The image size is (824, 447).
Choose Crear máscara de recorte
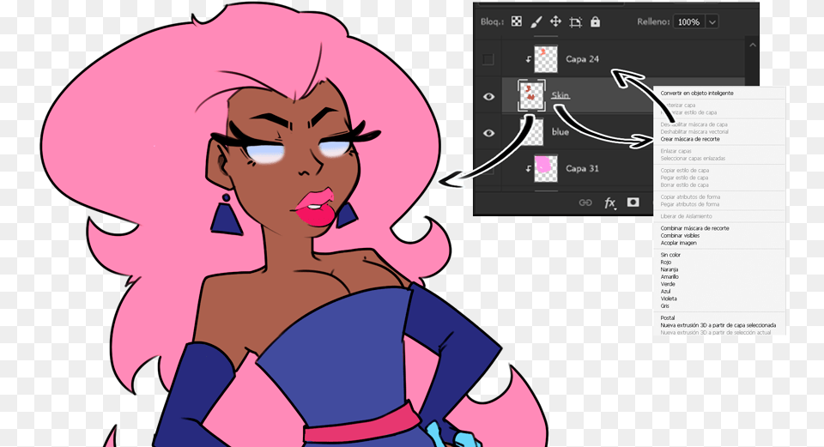tap(690, 139)
